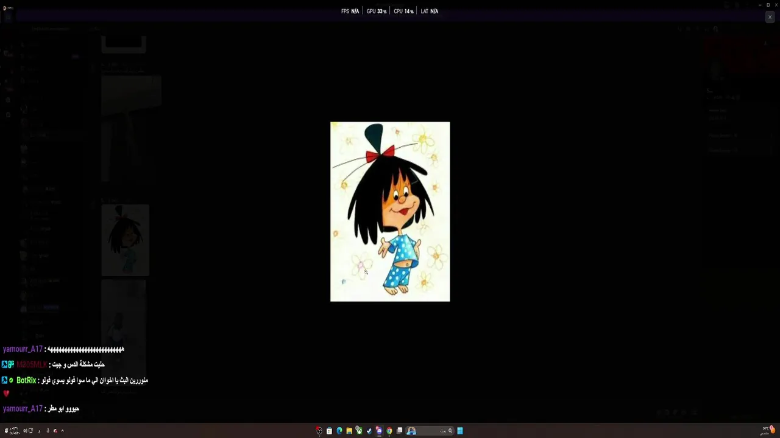Close the enlarged image preview overlay
The image size is (780, 438).
770,17
